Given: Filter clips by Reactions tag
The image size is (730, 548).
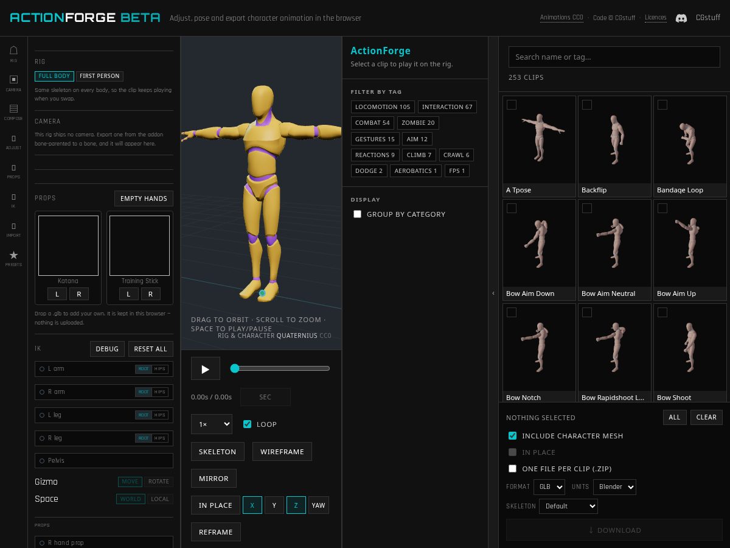Looking at the screenshot, I should pos(375,155).
